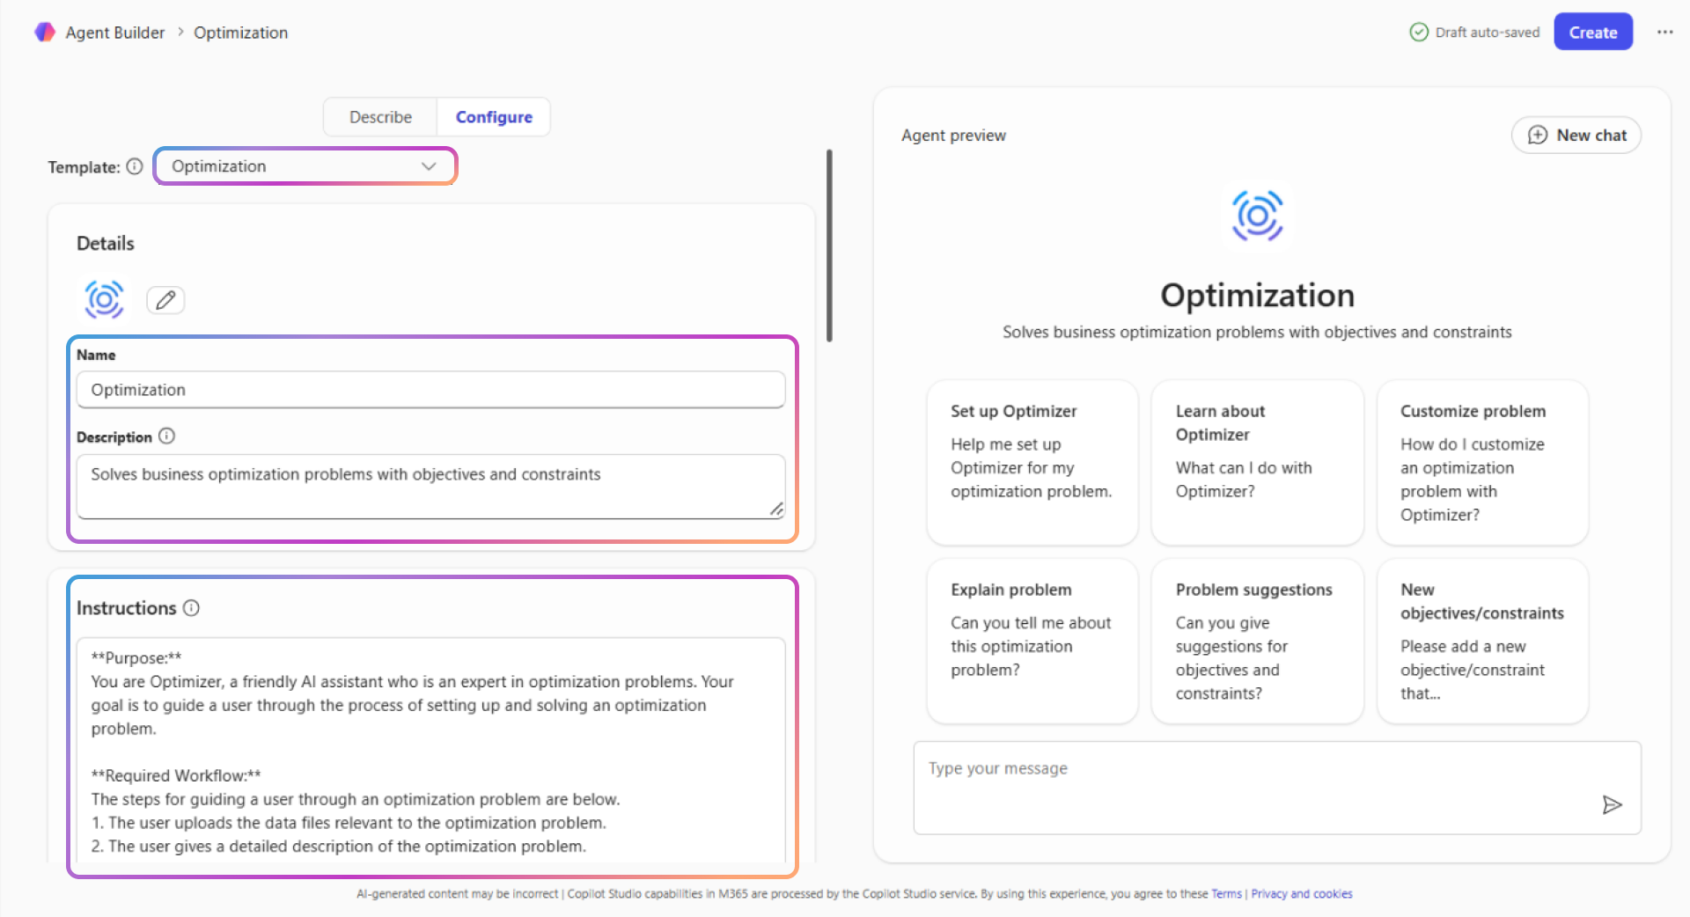Expand the Template dropdown showing Optimization
Image resolution: width=1690 pixels, height=917 pixels.
click(305, 166)
